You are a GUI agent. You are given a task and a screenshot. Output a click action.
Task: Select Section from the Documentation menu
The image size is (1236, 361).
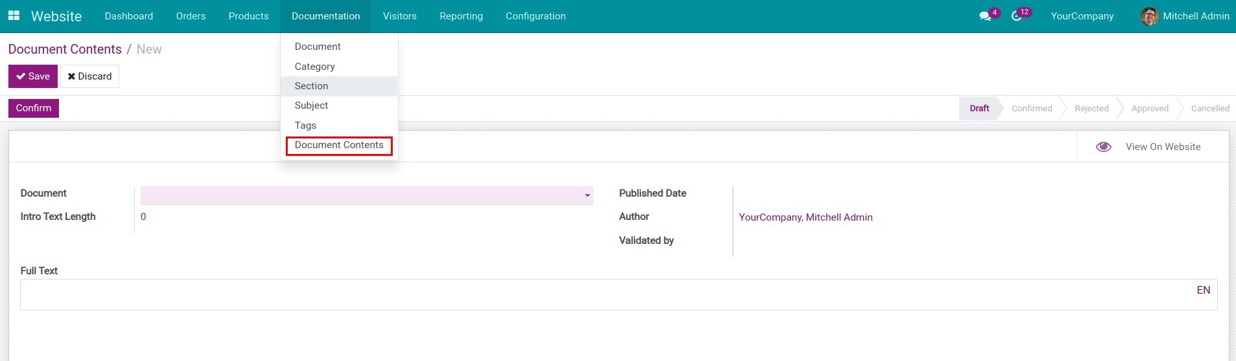coord(311,86)
